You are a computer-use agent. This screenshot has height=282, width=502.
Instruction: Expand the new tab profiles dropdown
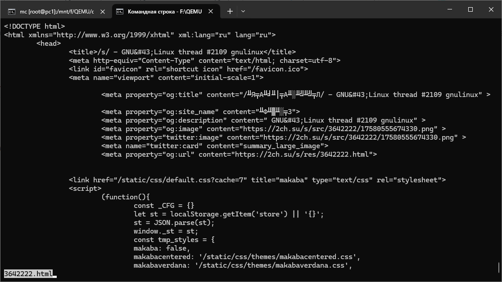click(243, 11)
